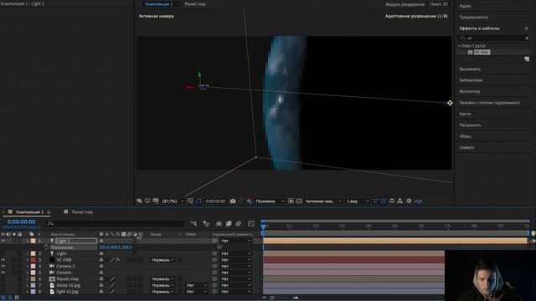Screen dimensions: 536x301
Task: Click the VR goggles preview icon
Action: click(156, 201)
